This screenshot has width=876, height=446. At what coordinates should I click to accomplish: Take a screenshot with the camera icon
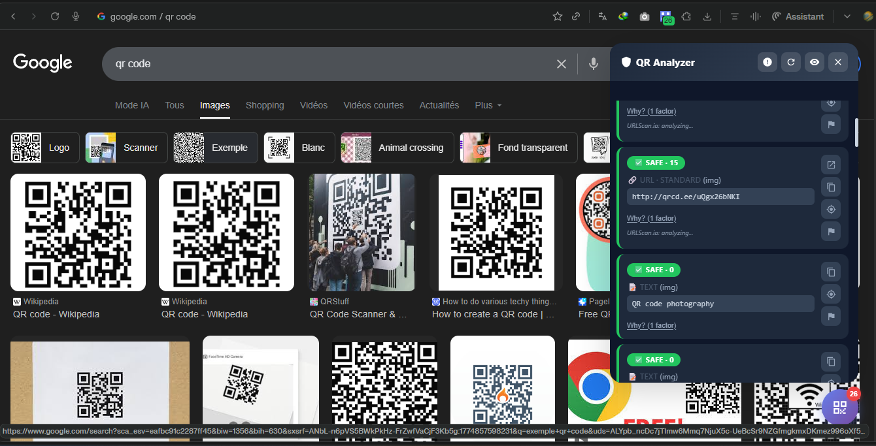tap(645, 16)
